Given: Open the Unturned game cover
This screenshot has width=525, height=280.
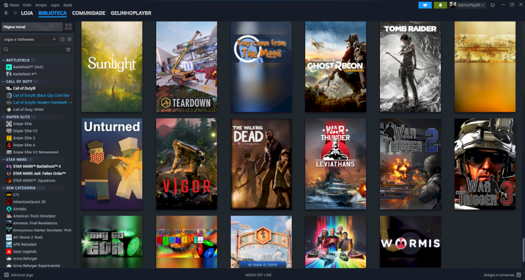Looking at the screenshot, I should pyautogui.click(x=112, y=164).
